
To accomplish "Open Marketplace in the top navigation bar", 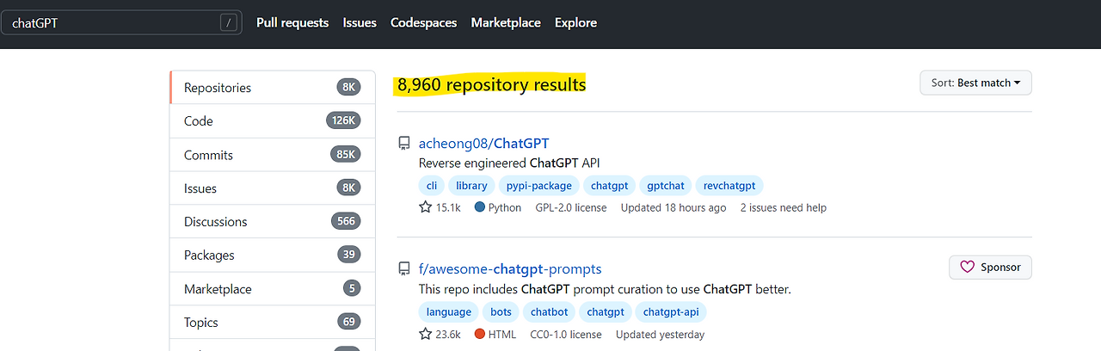I will tap(506, 23).
